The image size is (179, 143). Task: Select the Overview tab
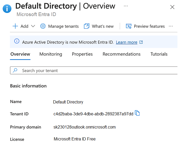(x=20, y=54)
